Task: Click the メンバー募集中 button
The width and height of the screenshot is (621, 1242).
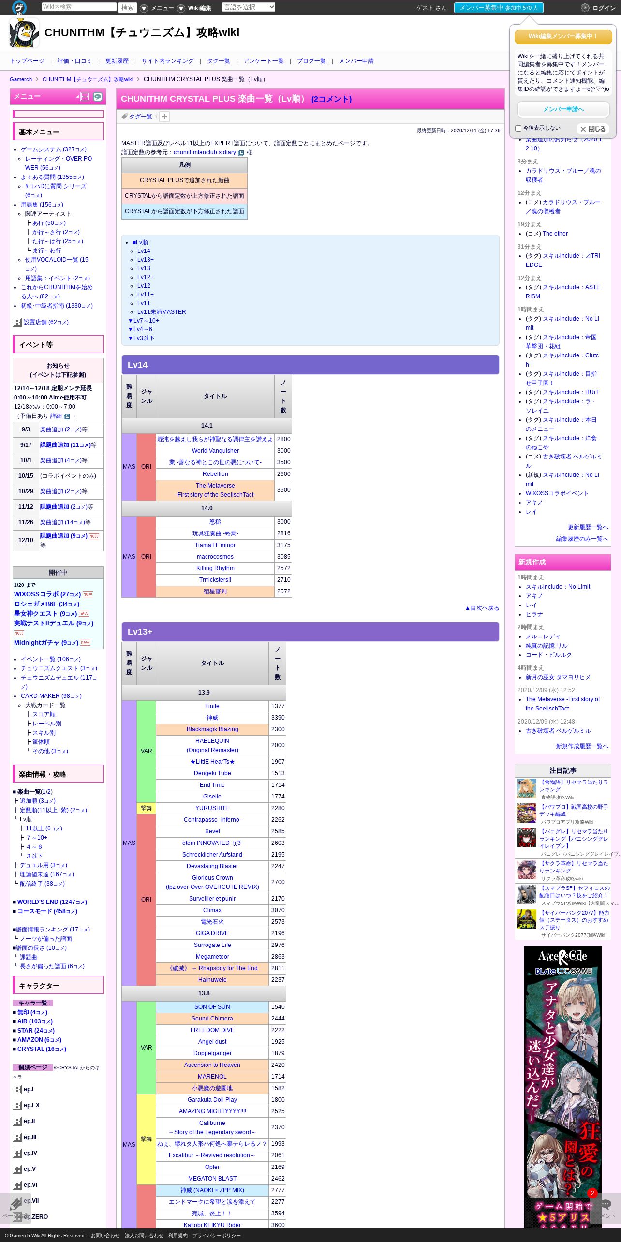Action: point(499,8)
